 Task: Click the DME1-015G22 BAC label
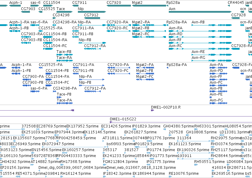(x=123, y=119)
